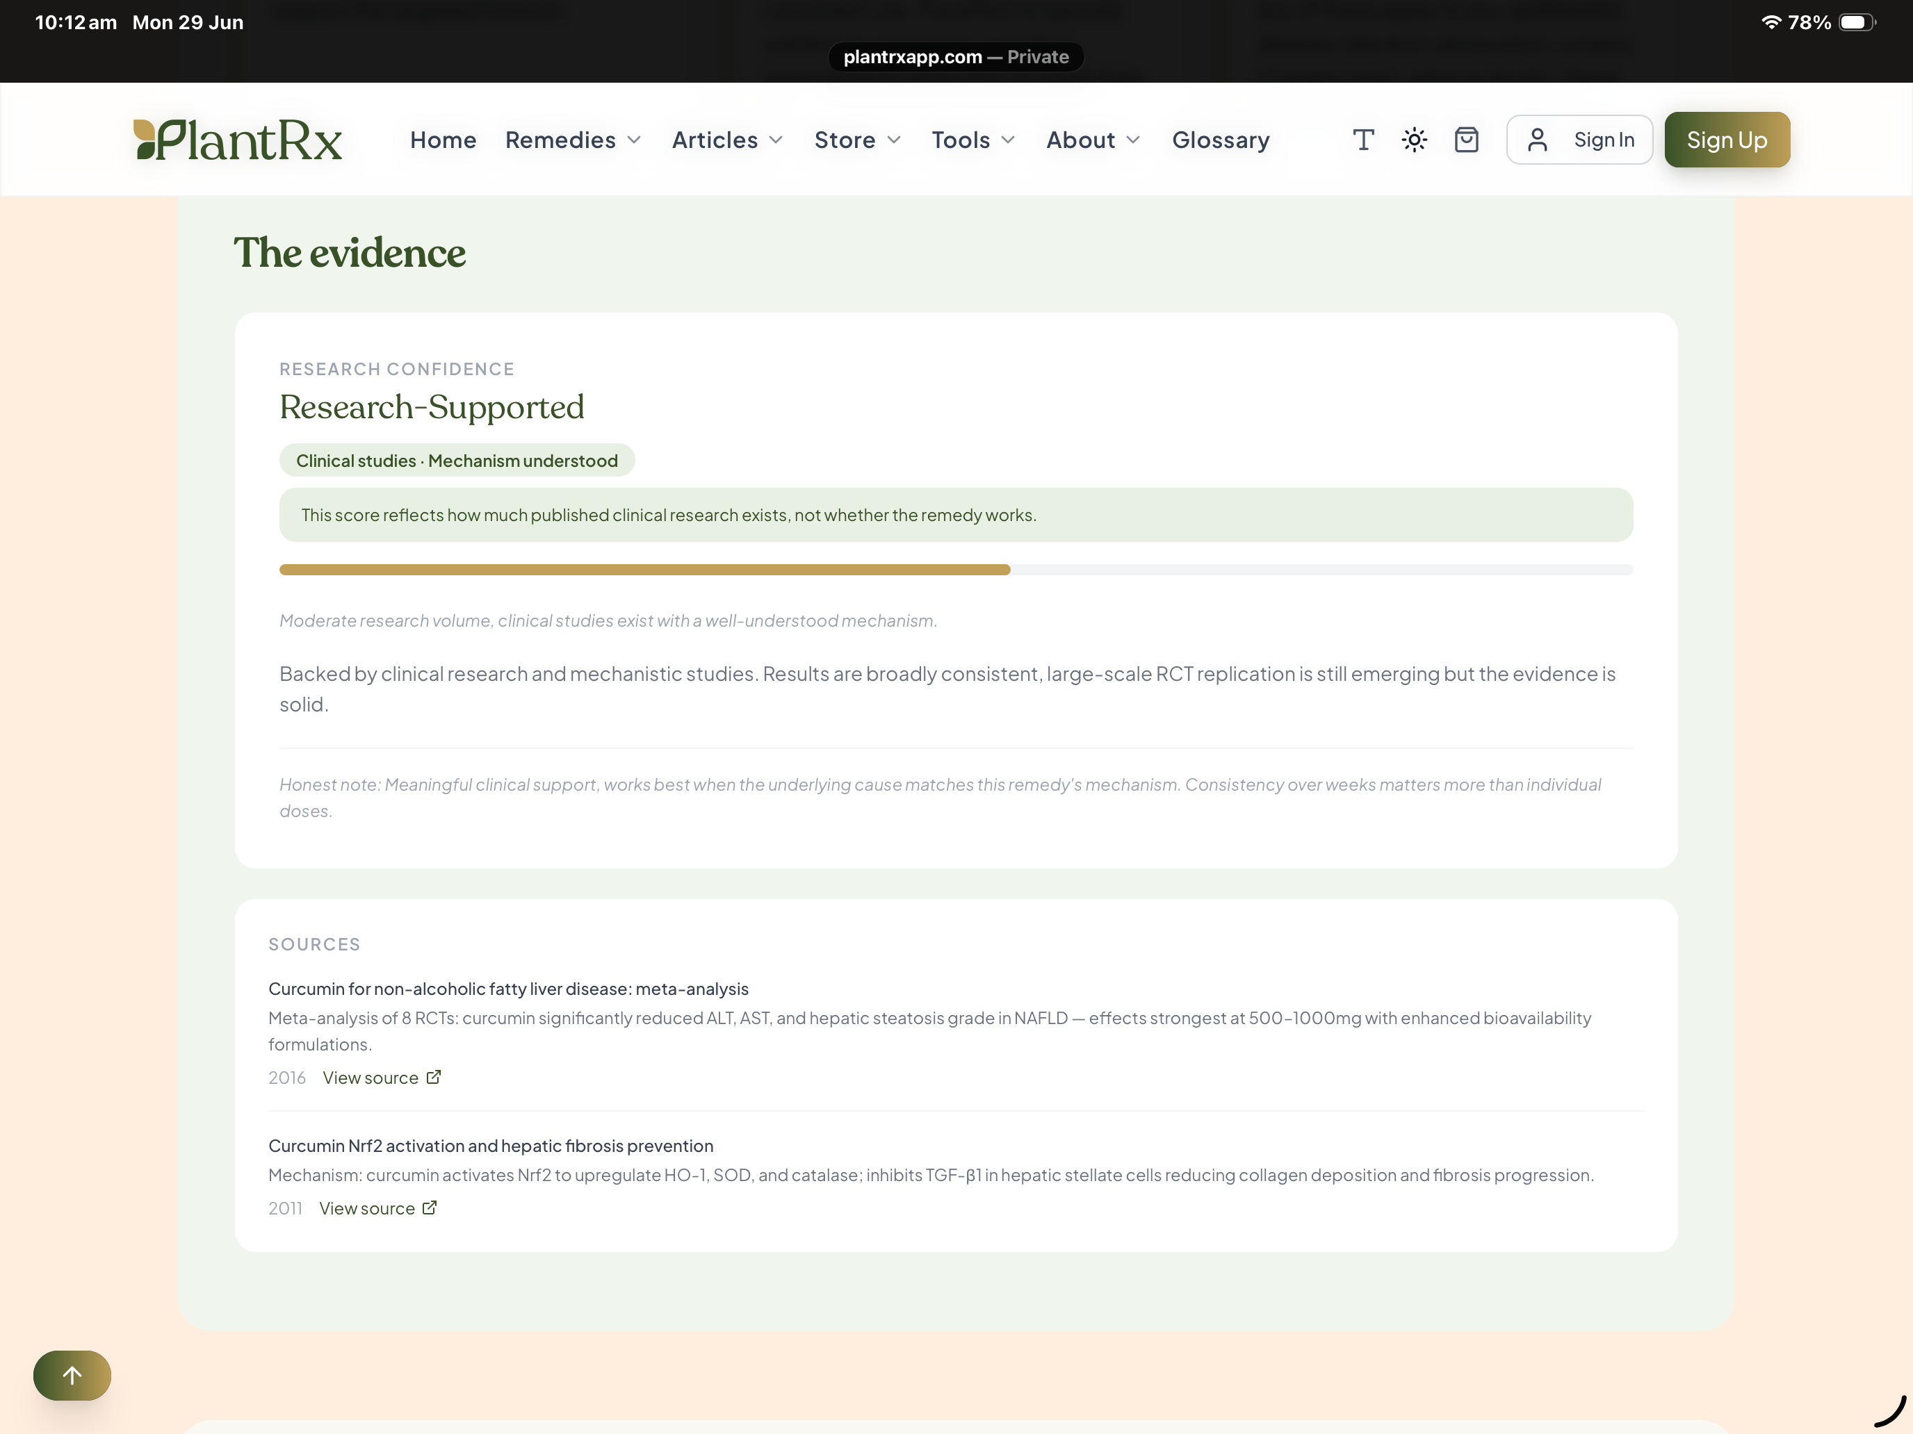The height and width of the screenshot is (1434, 1913).
Task: Open the PlantRx logo homepage link
Action: pyautogui.click(x=238, y=140)
